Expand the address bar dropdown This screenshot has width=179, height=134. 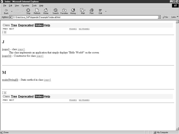click(159, 17)
